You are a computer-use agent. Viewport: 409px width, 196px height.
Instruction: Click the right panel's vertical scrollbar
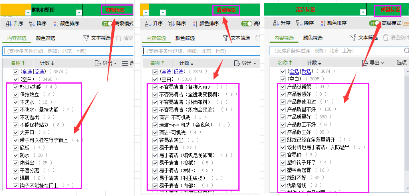click(407, 120)
